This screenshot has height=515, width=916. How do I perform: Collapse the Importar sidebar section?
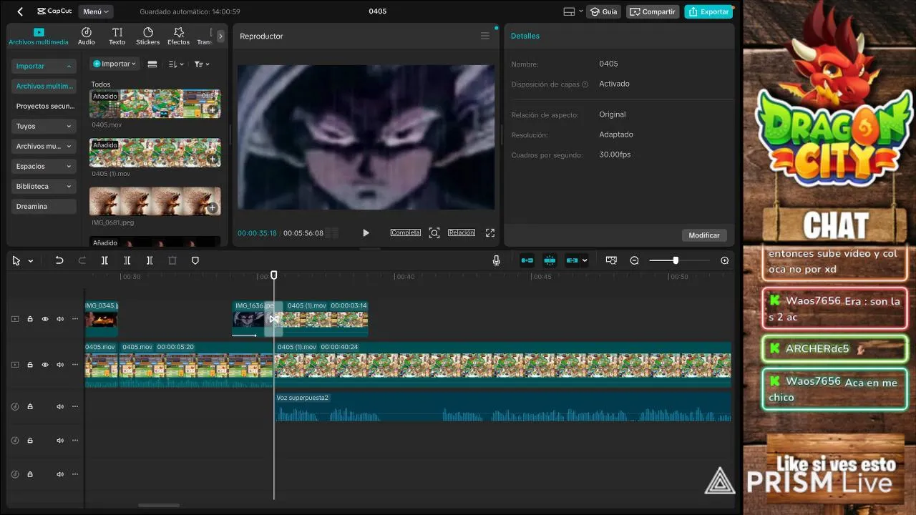44,66
